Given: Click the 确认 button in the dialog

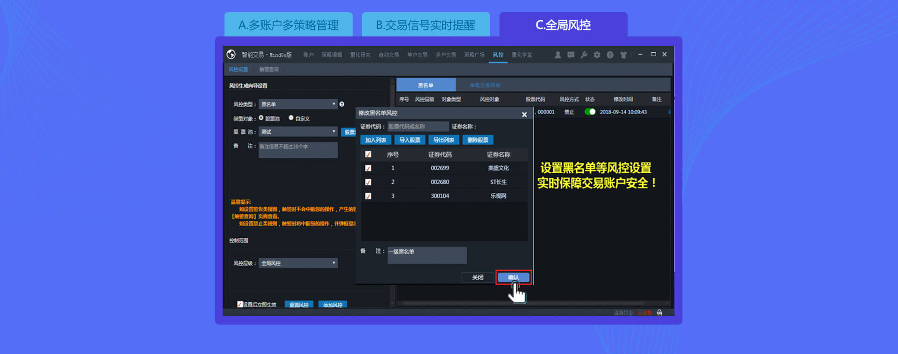Looking at the screenshot, I should (514, 277).
